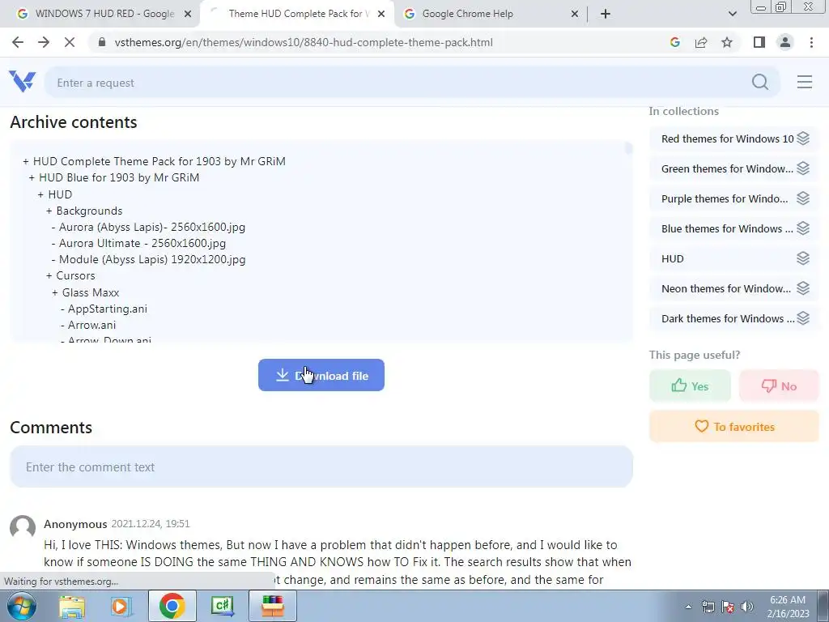Select the Cursors folder in archive tree
Viewport: 829px width, 622px height.
(x=75, y=275)
